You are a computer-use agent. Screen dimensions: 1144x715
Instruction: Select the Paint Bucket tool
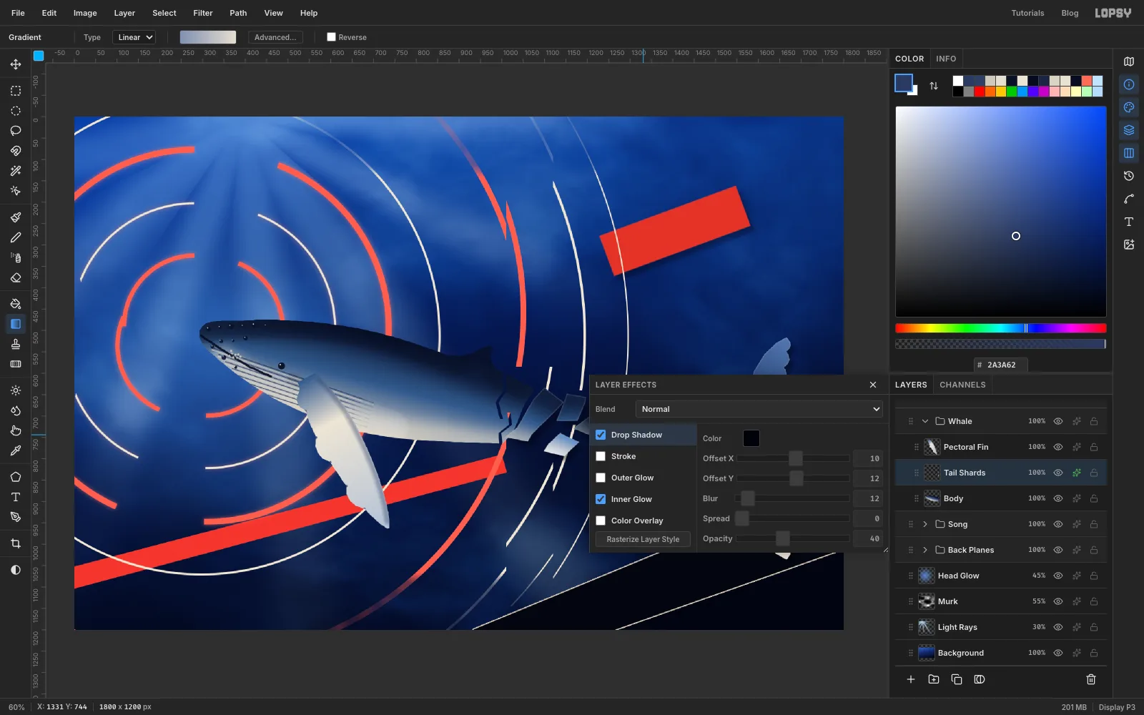15,304
